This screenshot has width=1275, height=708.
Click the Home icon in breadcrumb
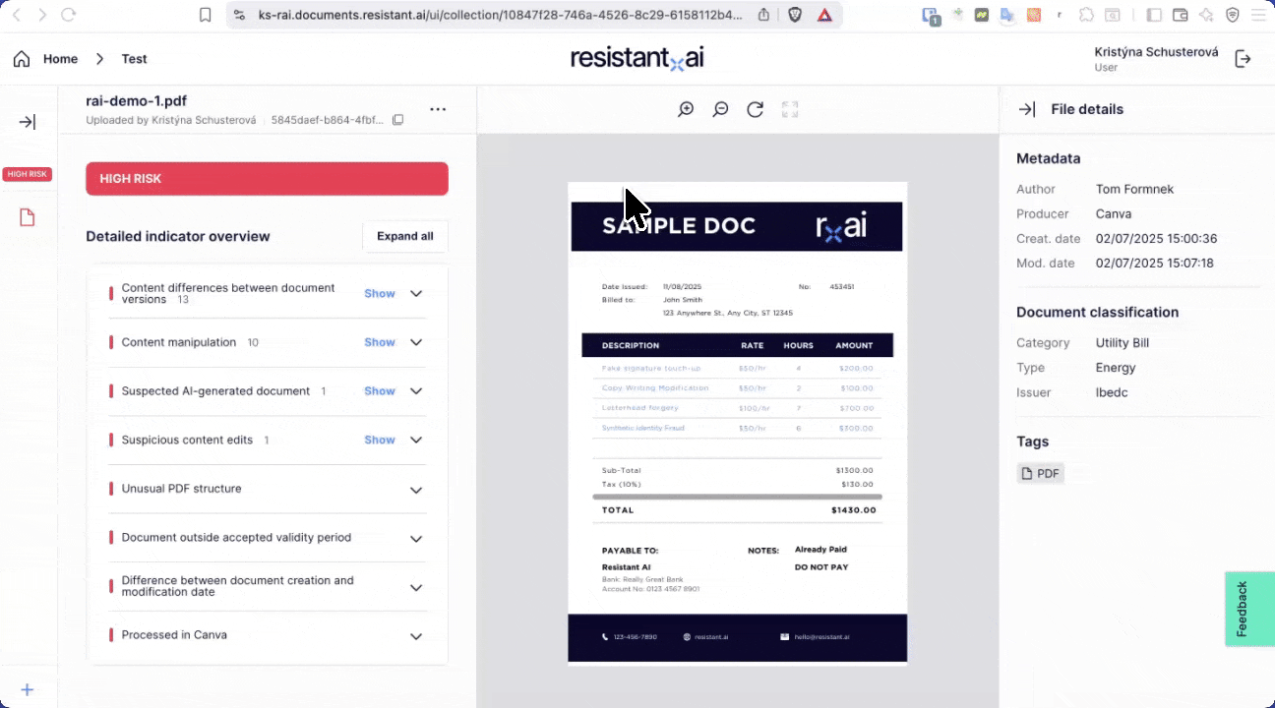pos(22,59)
